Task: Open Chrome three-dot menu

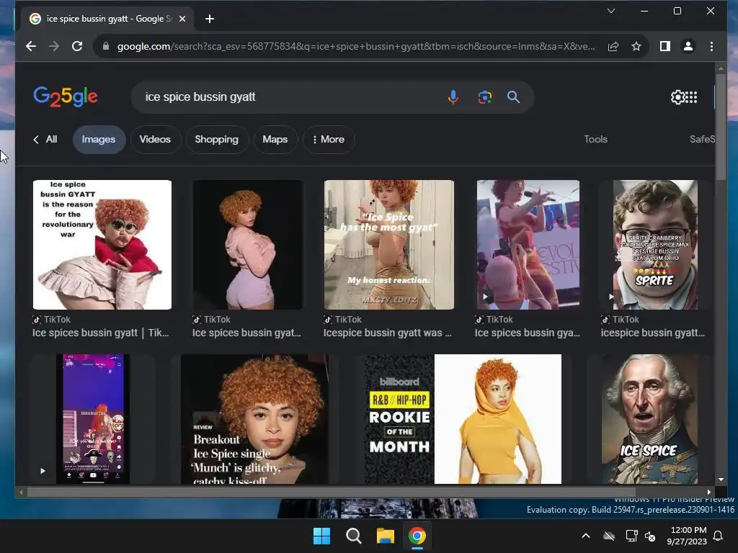Action: tap(711, 46)
